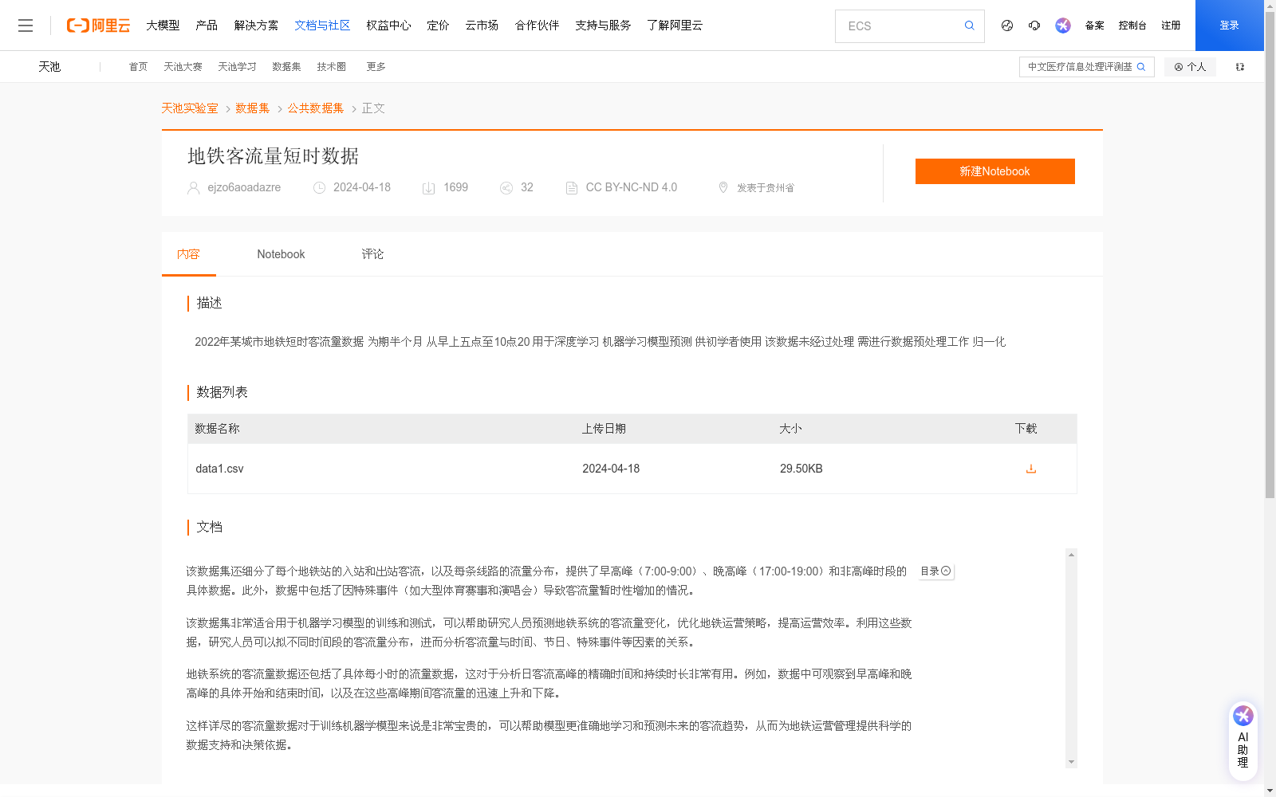The width and height of the screenshot is (1276, 797).
Task: Click the 29.50KB size cell
Action: point(801,469)
